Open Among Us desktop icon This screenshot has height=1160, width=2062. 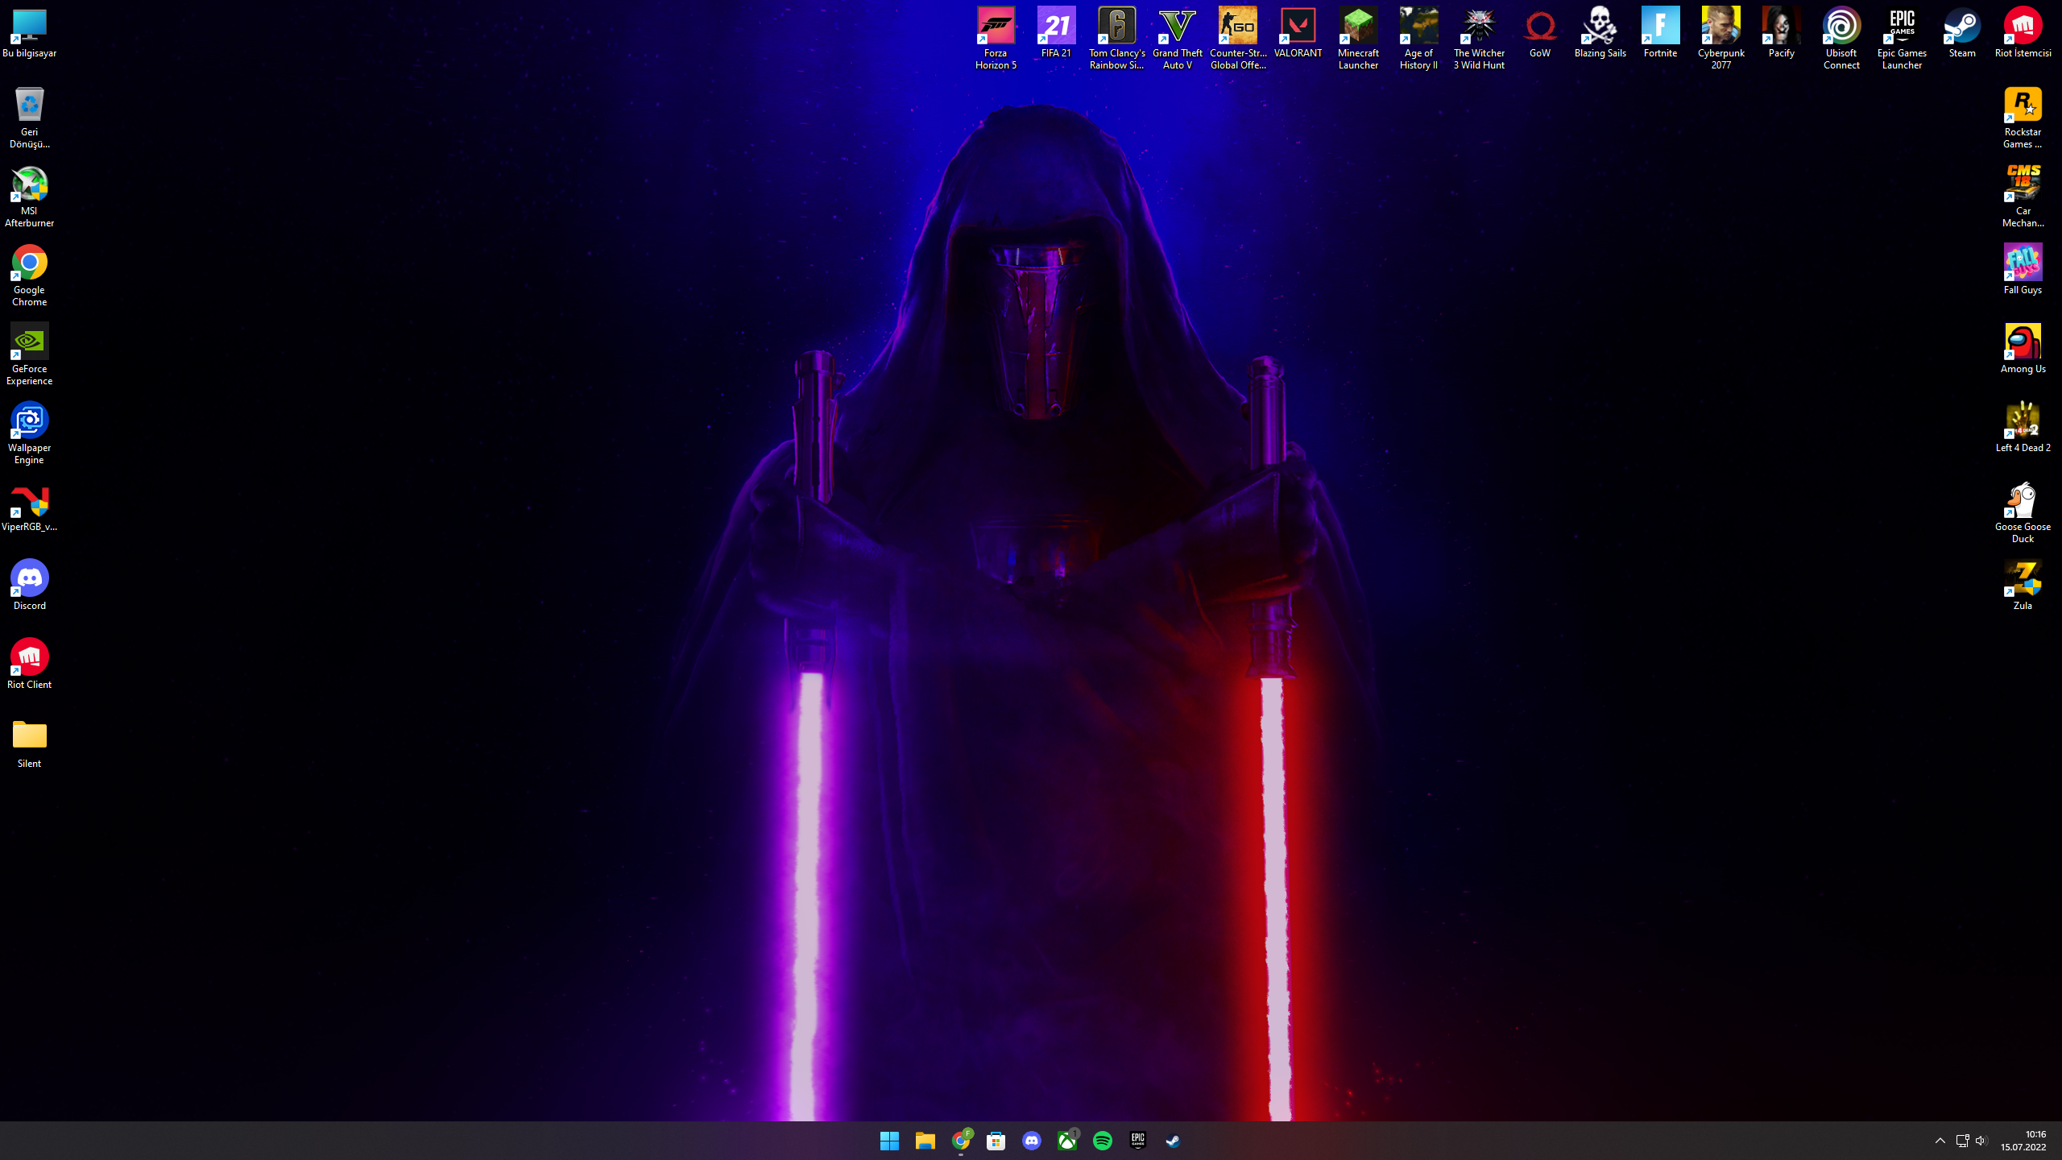pos(2023,349)
